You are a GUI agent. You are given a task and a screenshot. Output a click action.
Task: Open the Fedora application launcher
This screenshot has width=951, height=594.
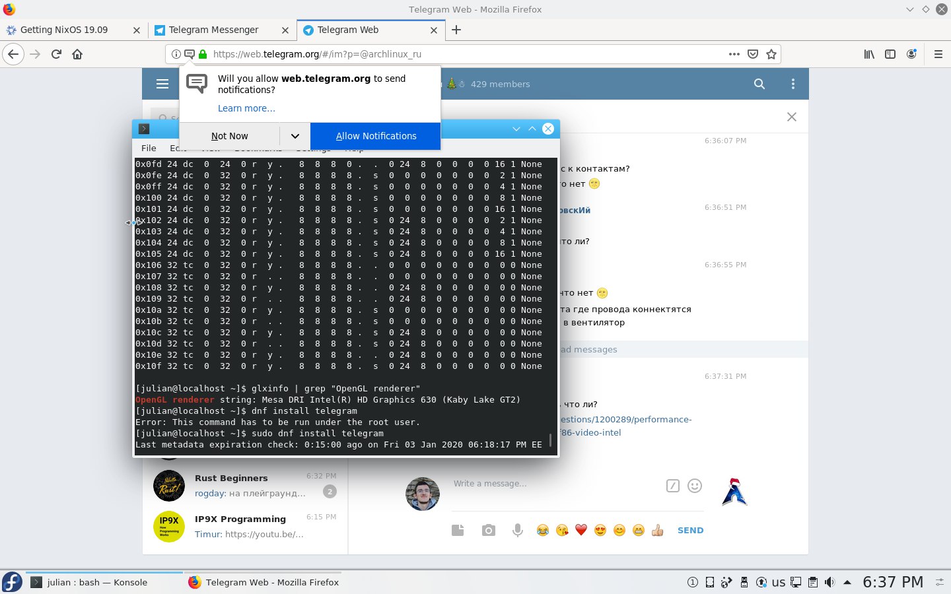(x=12, y=582)
